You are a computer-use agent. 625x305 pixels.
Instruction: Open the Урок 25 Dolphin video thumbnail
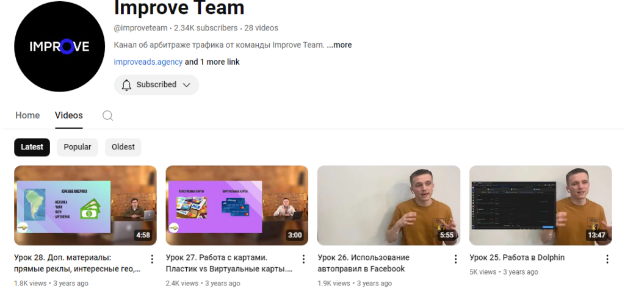[541, 206]
